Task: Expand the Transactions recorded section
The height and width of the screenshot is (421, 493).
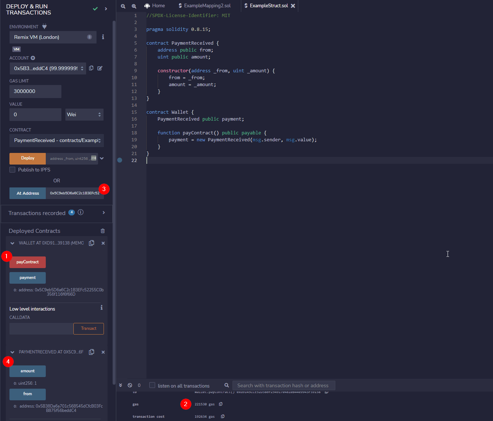Action: click(104, 212)
